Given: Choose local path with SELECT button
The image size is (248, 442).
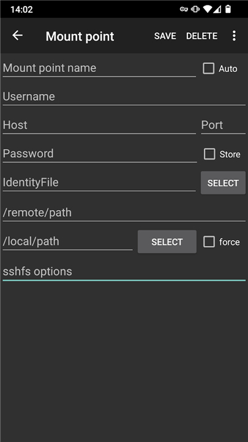Looking at the screenshot, I should [167, 242].
